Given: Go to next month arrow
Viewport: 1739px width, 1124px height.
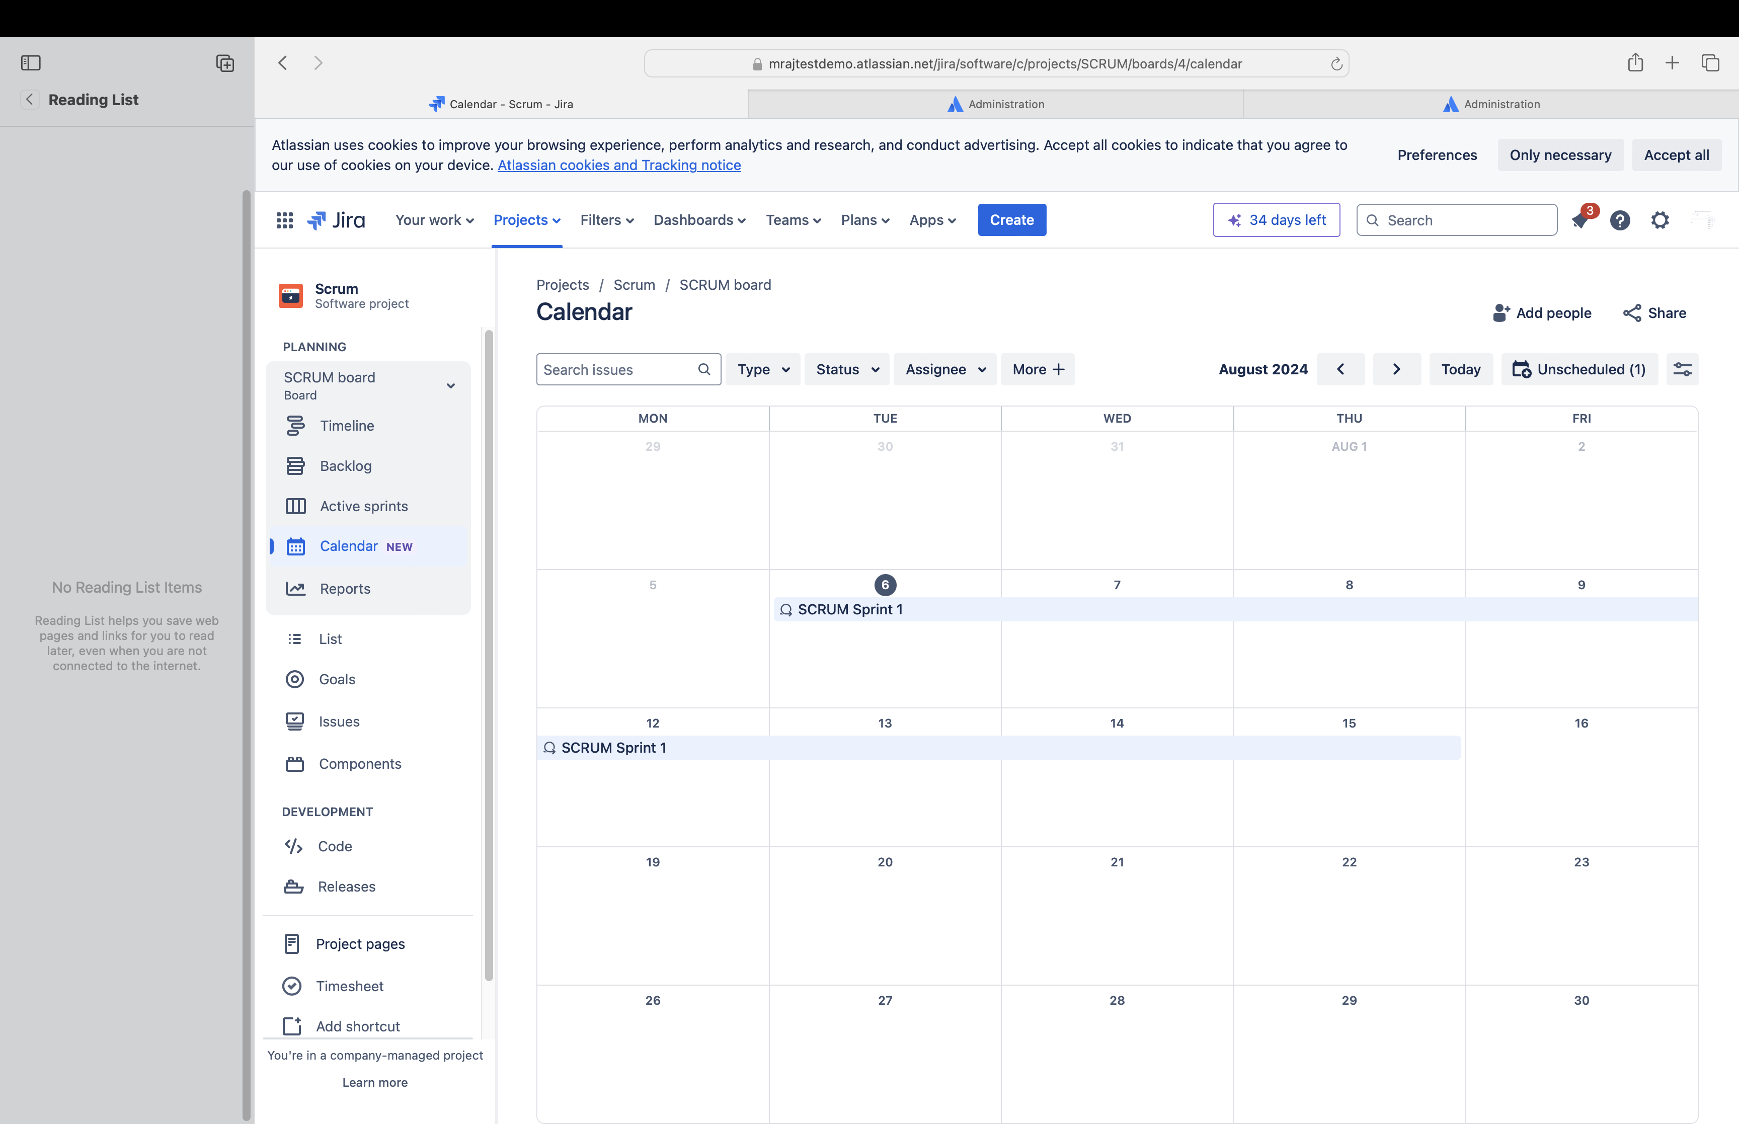Looking at the screenshot, I should point(1396,369).
